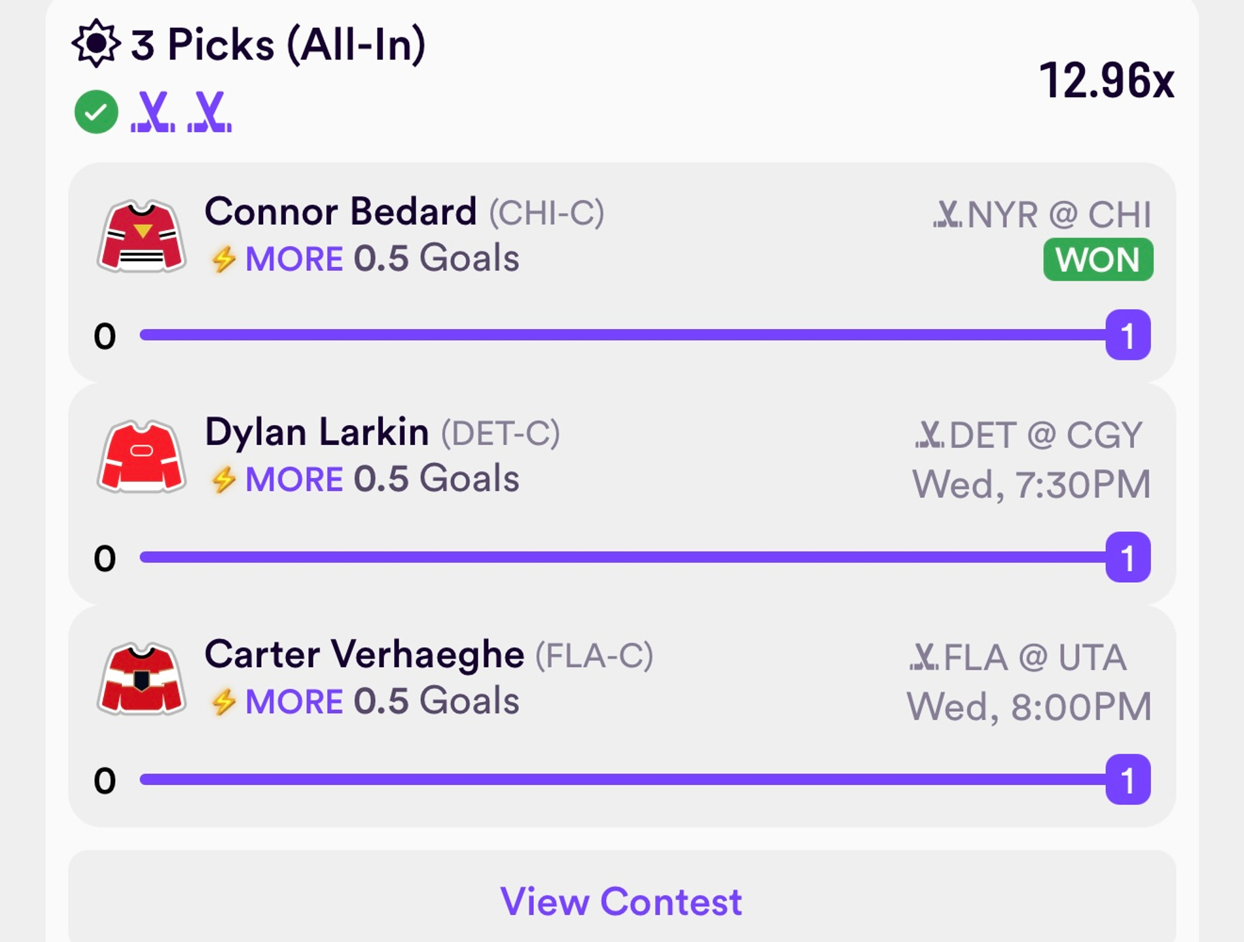
Task: Select the Dylan Larkin player name
Action: click(317, 432)
